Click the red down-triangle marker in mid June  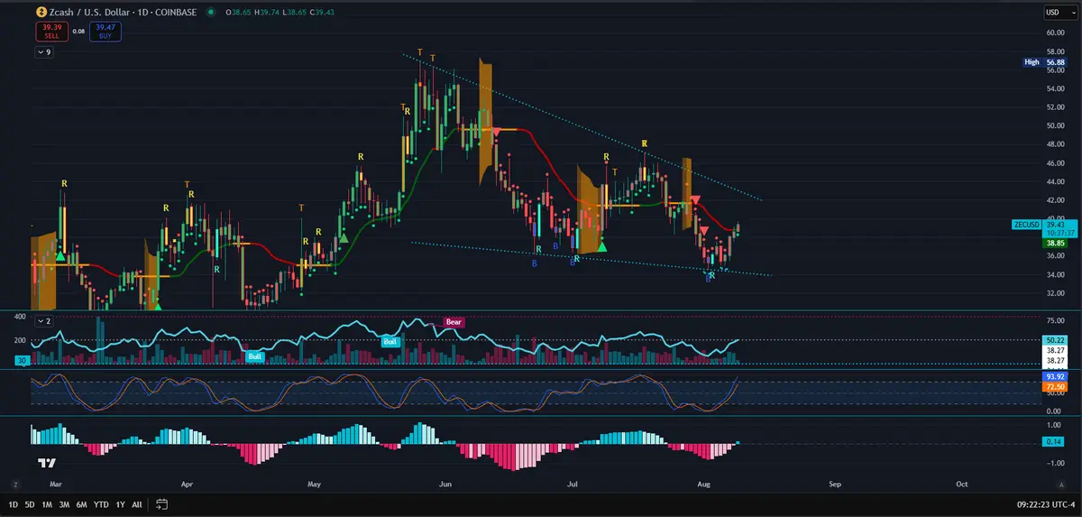coord(495,133)
